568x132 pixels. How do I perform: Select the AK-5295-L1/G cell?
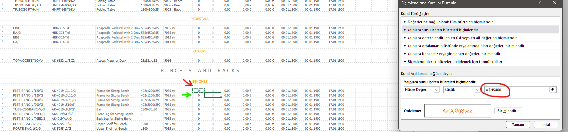pyautogui.click(x=61, y=124)
